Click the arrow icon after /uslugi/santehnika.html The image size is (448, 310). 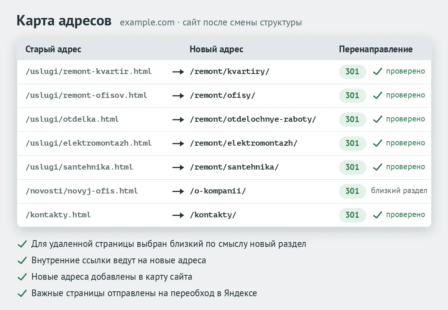point(178,168)
